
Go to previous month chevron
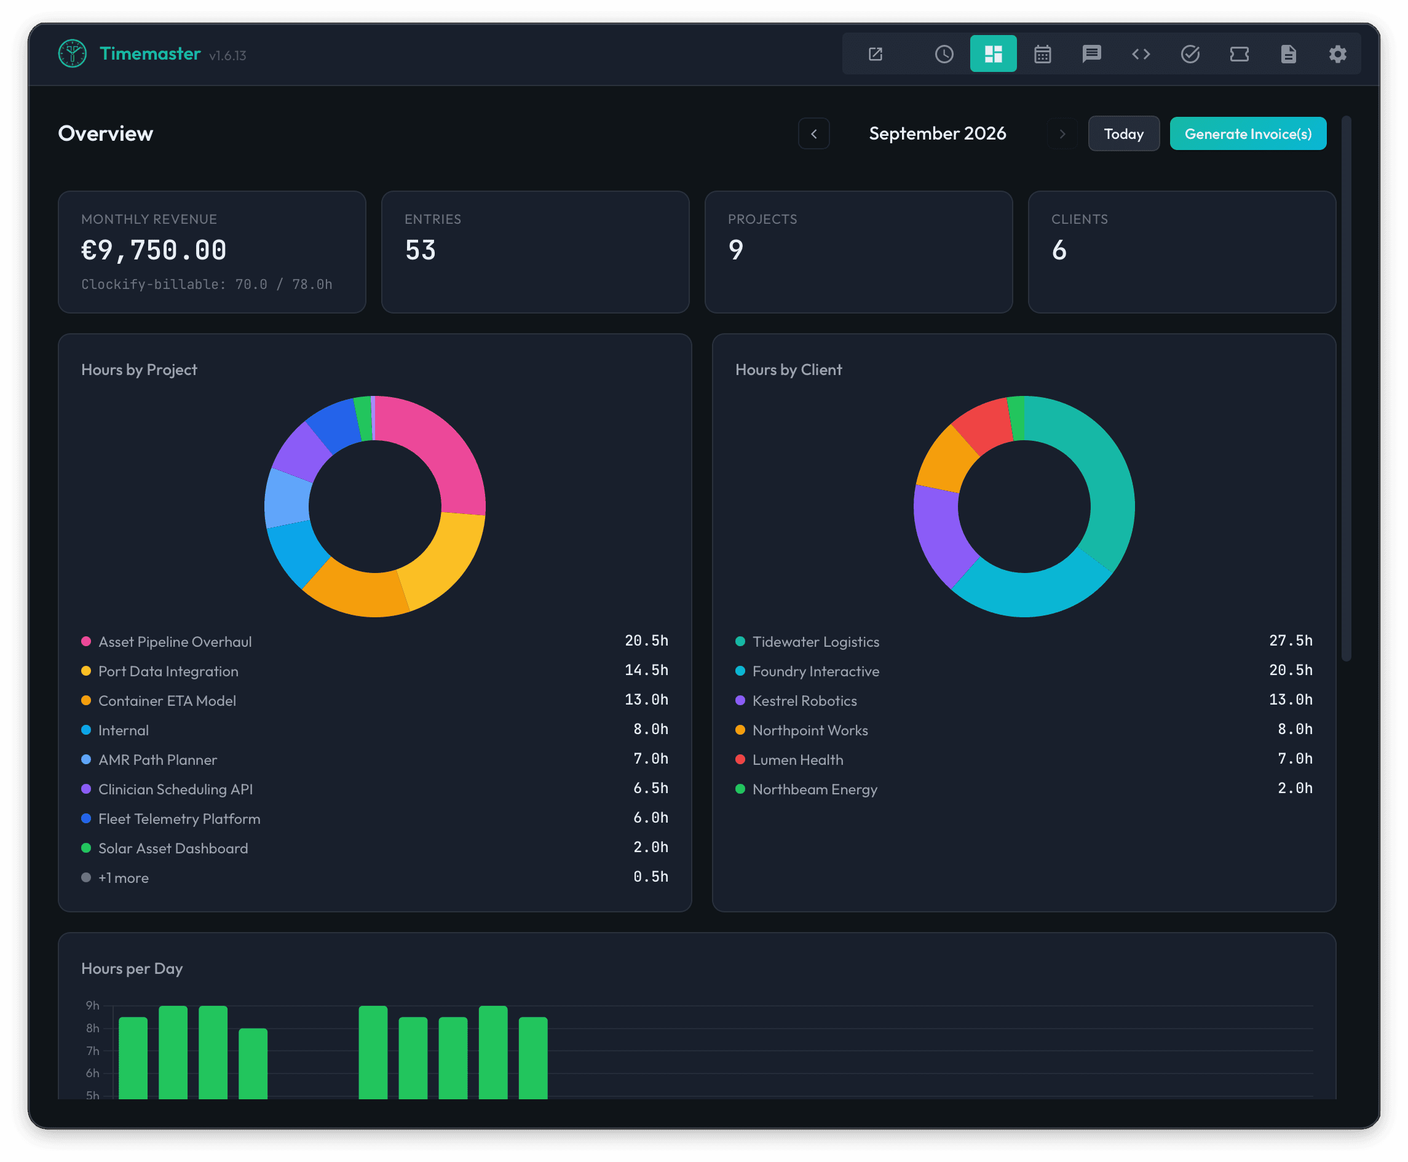[813, 134]
